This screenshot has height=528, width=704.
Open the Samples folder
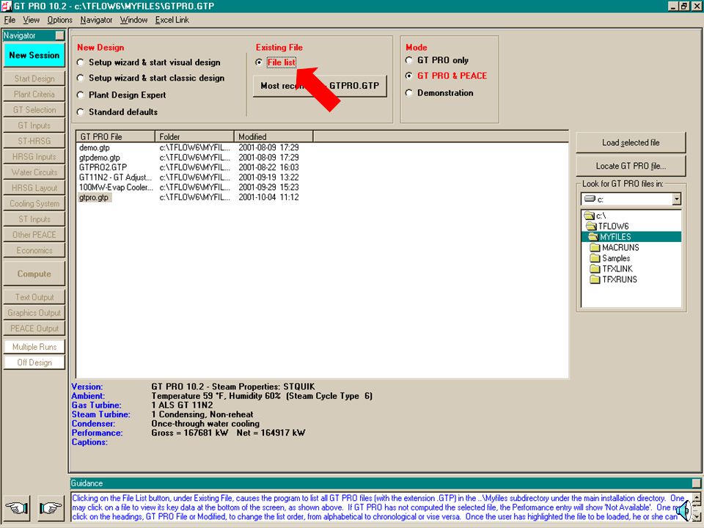coord(609,258)
